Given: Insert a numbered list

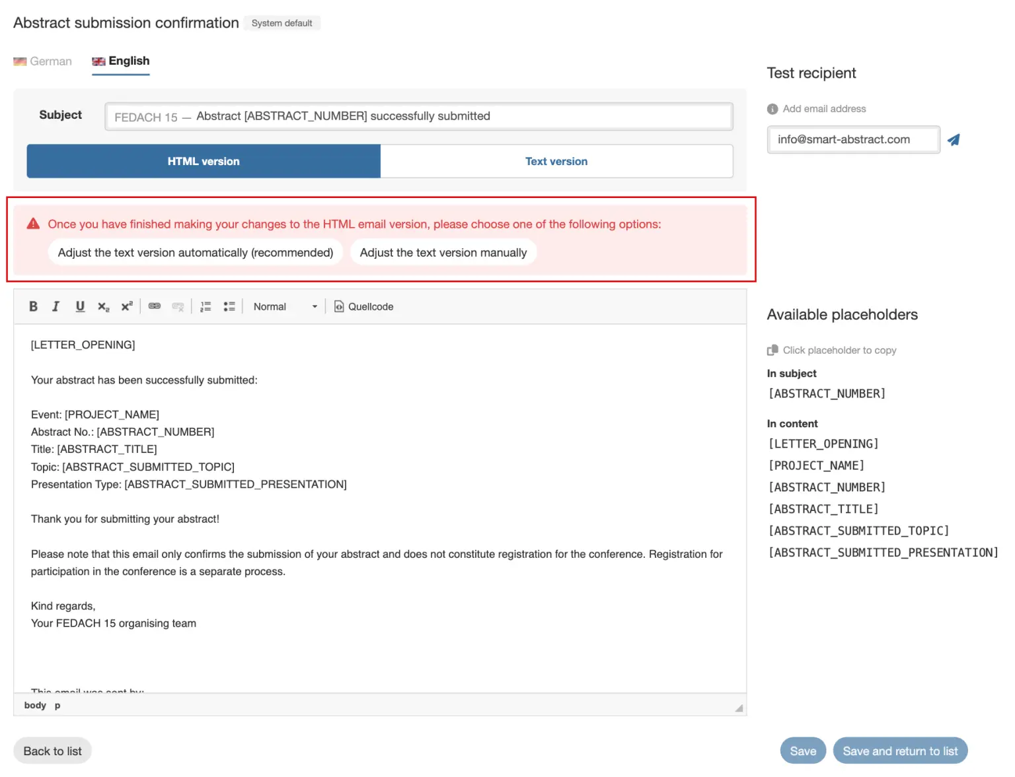Looking at the screenshot, I should click(206, 306).
